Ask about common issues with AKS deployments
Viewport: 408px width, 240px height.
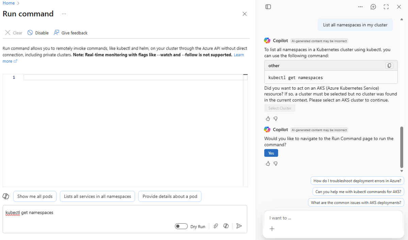click(356, 203)
